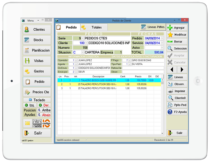Set menu position to Der.

pos(44,105)
